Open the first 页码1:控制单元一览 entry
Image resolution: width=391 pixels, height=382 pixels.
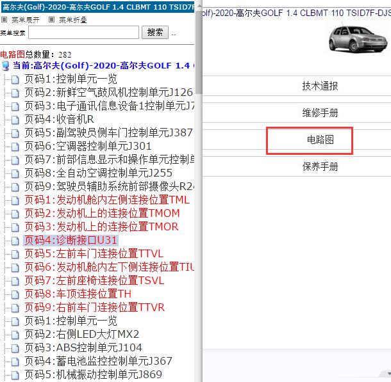71,79
